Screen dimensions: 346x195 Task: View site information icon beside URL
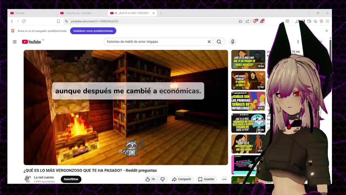(x=66, y=21)
